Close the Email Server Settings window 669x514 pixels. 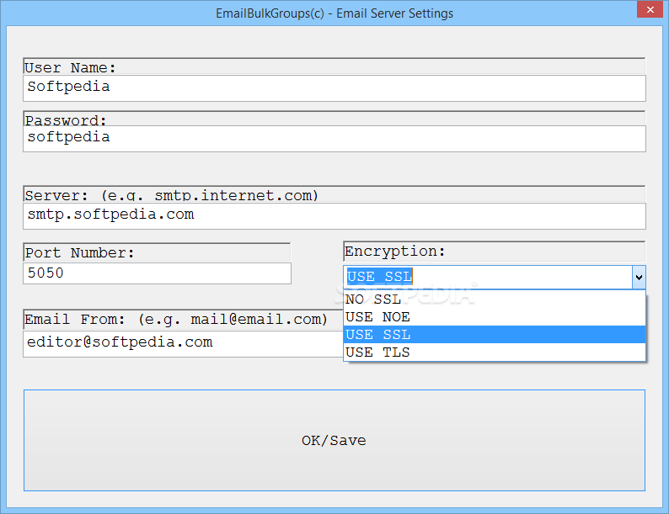(650, 9)
